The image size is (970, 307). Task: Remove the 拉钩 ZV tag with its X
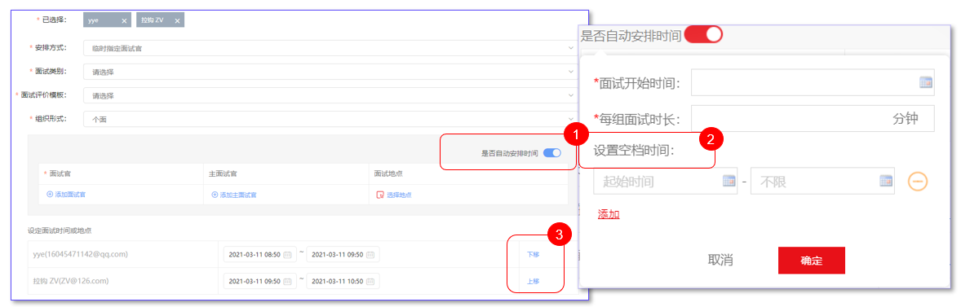(178, 21)
